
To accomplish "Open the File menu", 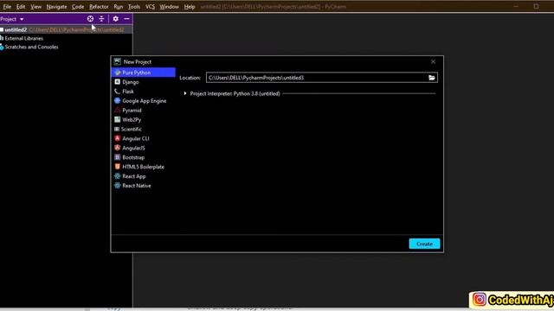I will pos(7,7).
